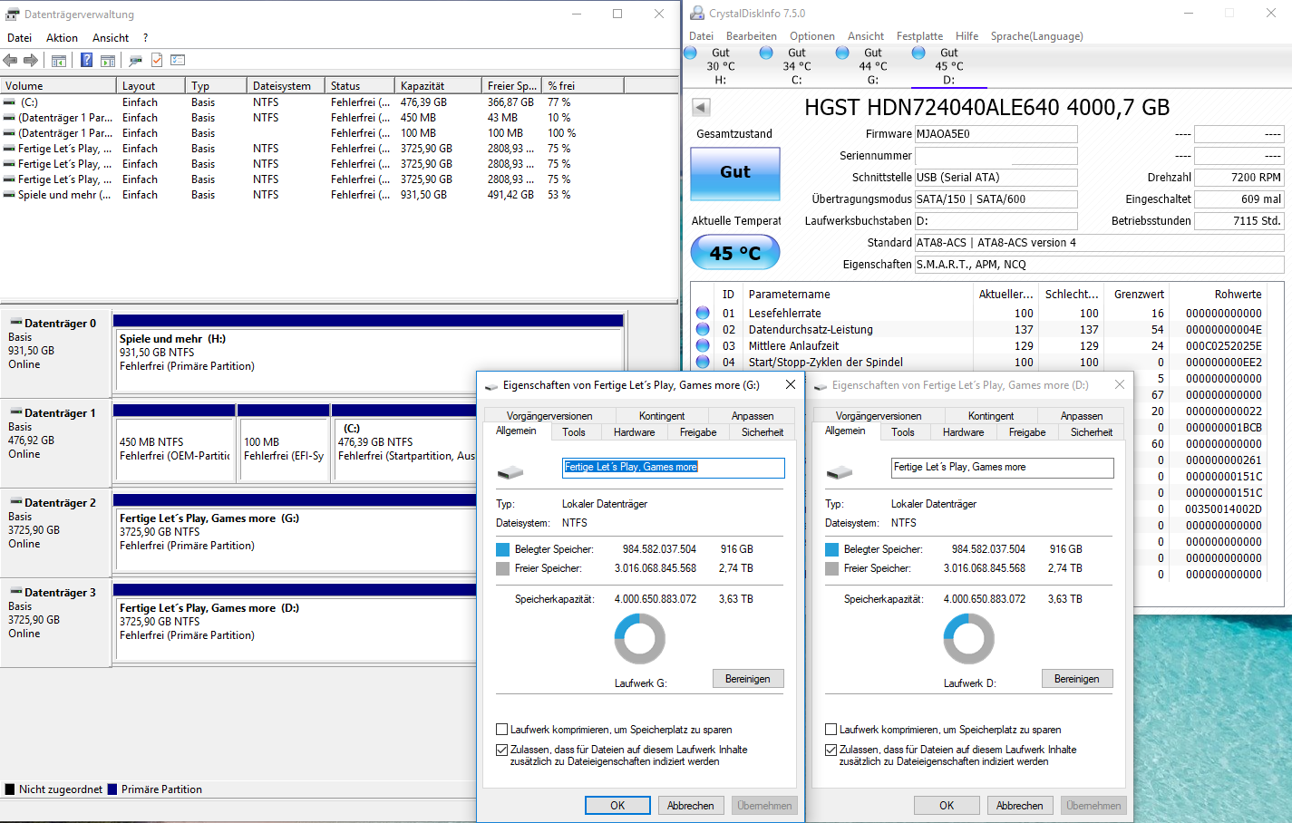The height and width of the screenshot is (823, 1292).
Task: Click Abbrechen in G: properties dialog
Action: tap(691, 805)
